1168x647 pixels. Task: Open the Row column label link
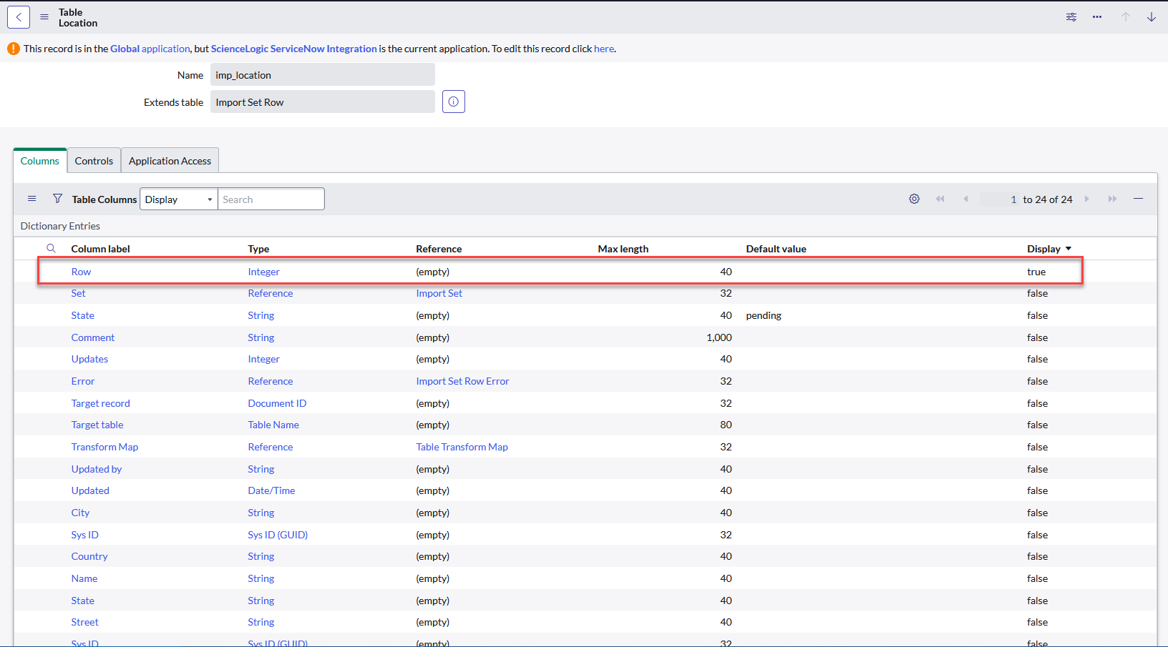[81, 272]
